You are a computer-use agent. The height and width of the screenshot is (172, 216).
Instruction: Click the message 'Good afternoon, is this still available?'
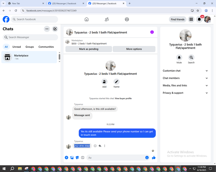[x=95, y=109]
